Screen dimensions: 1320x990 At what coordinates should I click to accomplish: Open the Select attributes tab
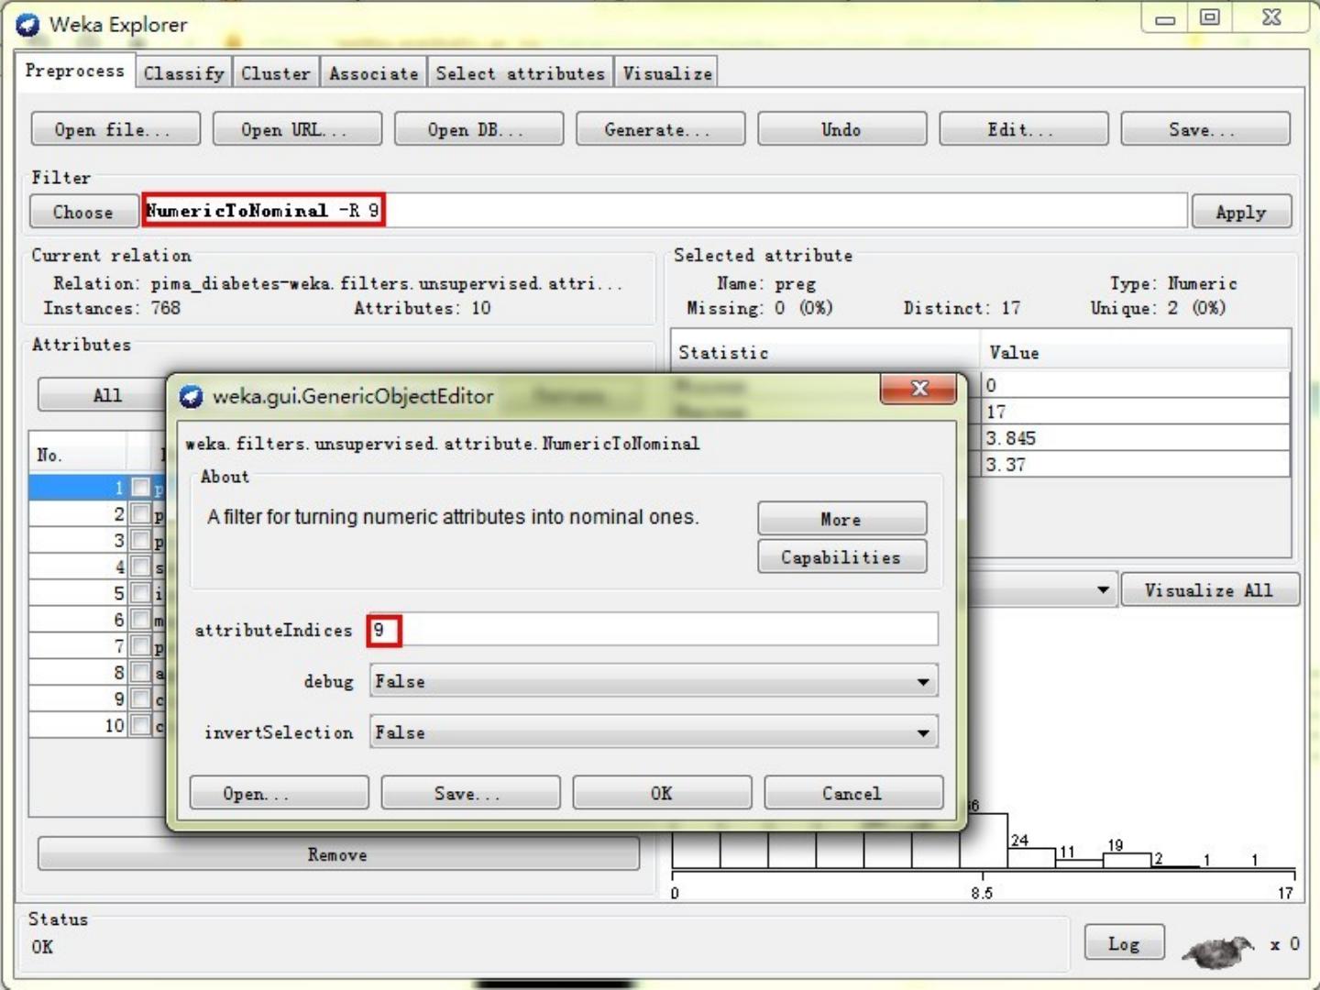pos(520,73)
